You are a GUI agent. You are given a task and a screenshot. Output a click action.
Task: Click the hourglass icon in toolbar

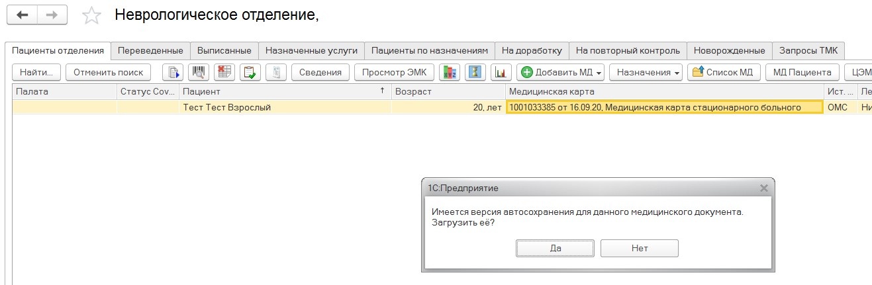(x=475, y=72)
